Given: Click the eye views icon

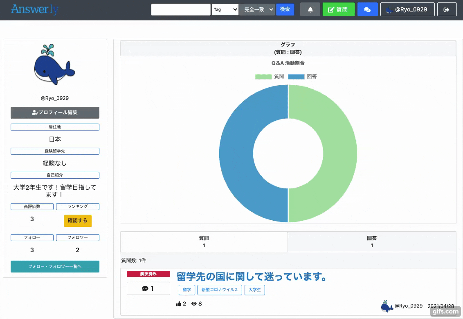Looking at the screenshot, I should pos(194,303).
